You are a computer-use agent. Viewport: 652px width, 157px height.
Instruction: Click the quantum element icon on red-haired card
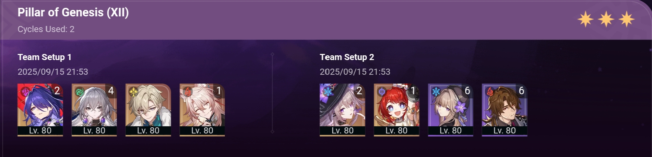click(382, 91)
